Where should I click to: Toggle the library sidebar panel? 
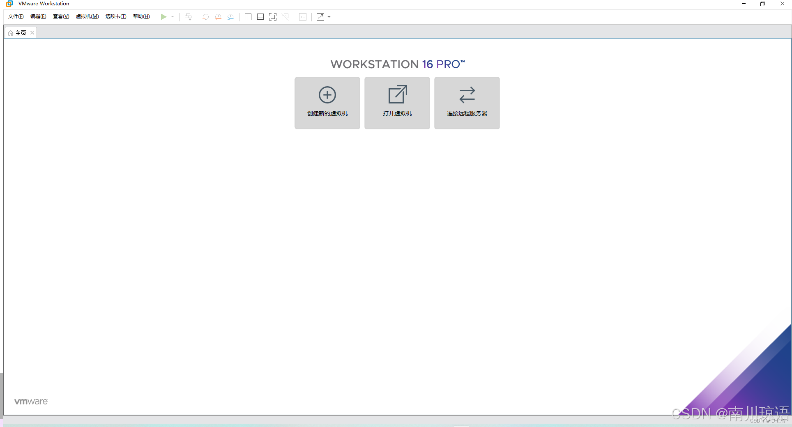[x=248, y=17]
